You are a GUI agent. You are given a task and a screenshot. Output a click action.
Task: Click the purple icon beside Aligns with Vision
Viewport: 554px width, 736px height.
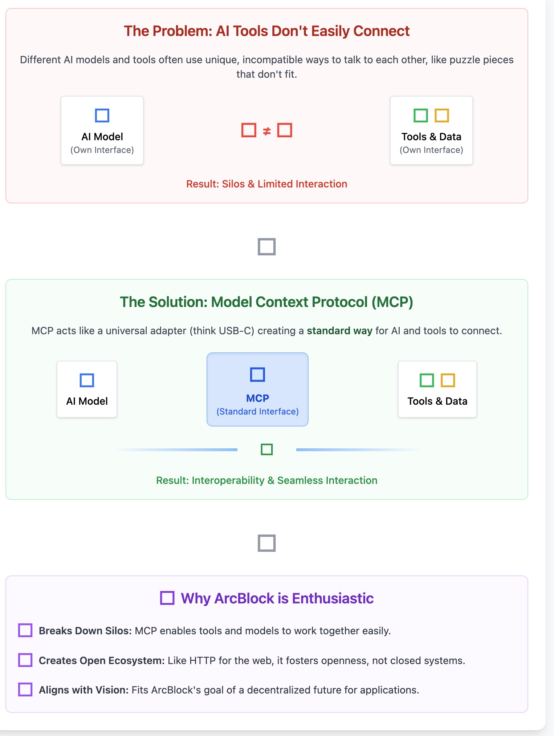point(25,690)
